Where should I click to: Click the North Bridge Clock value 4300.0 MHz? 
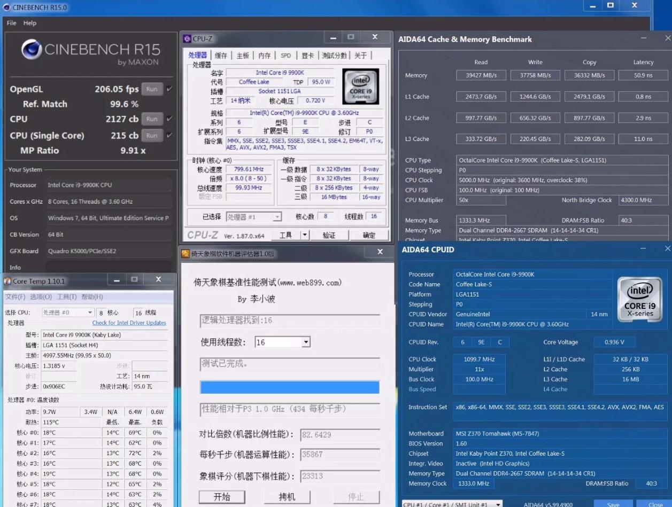coord(643,200)
